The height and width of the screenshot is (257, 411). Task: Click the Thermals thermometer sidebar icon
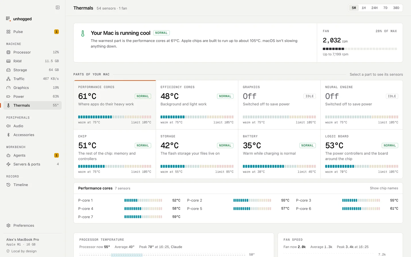click(x=8, y=105)
